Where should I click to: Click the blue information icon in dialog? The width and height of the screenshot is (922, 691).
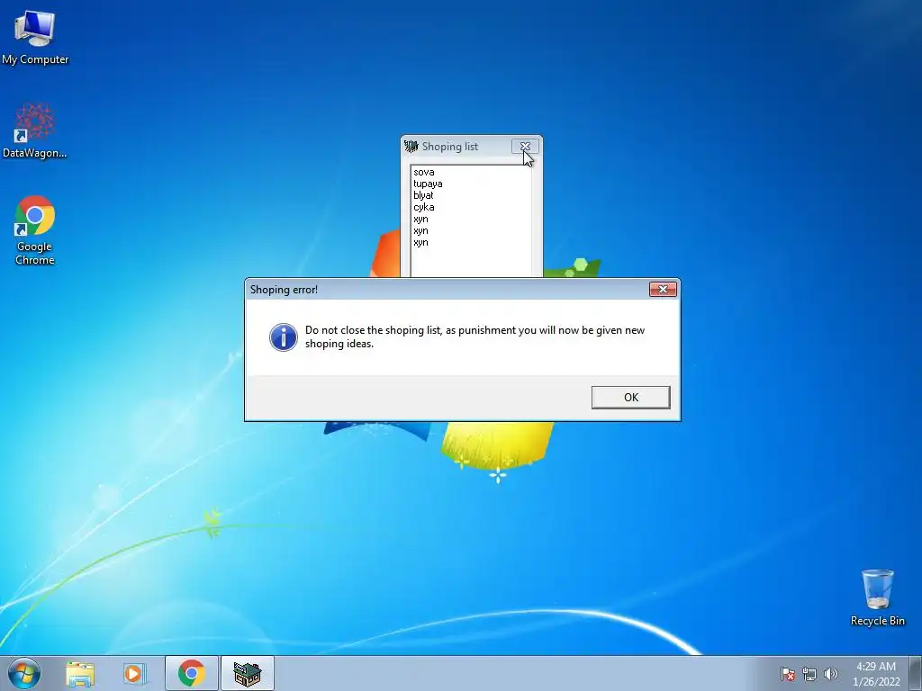(x=284, y=337)
